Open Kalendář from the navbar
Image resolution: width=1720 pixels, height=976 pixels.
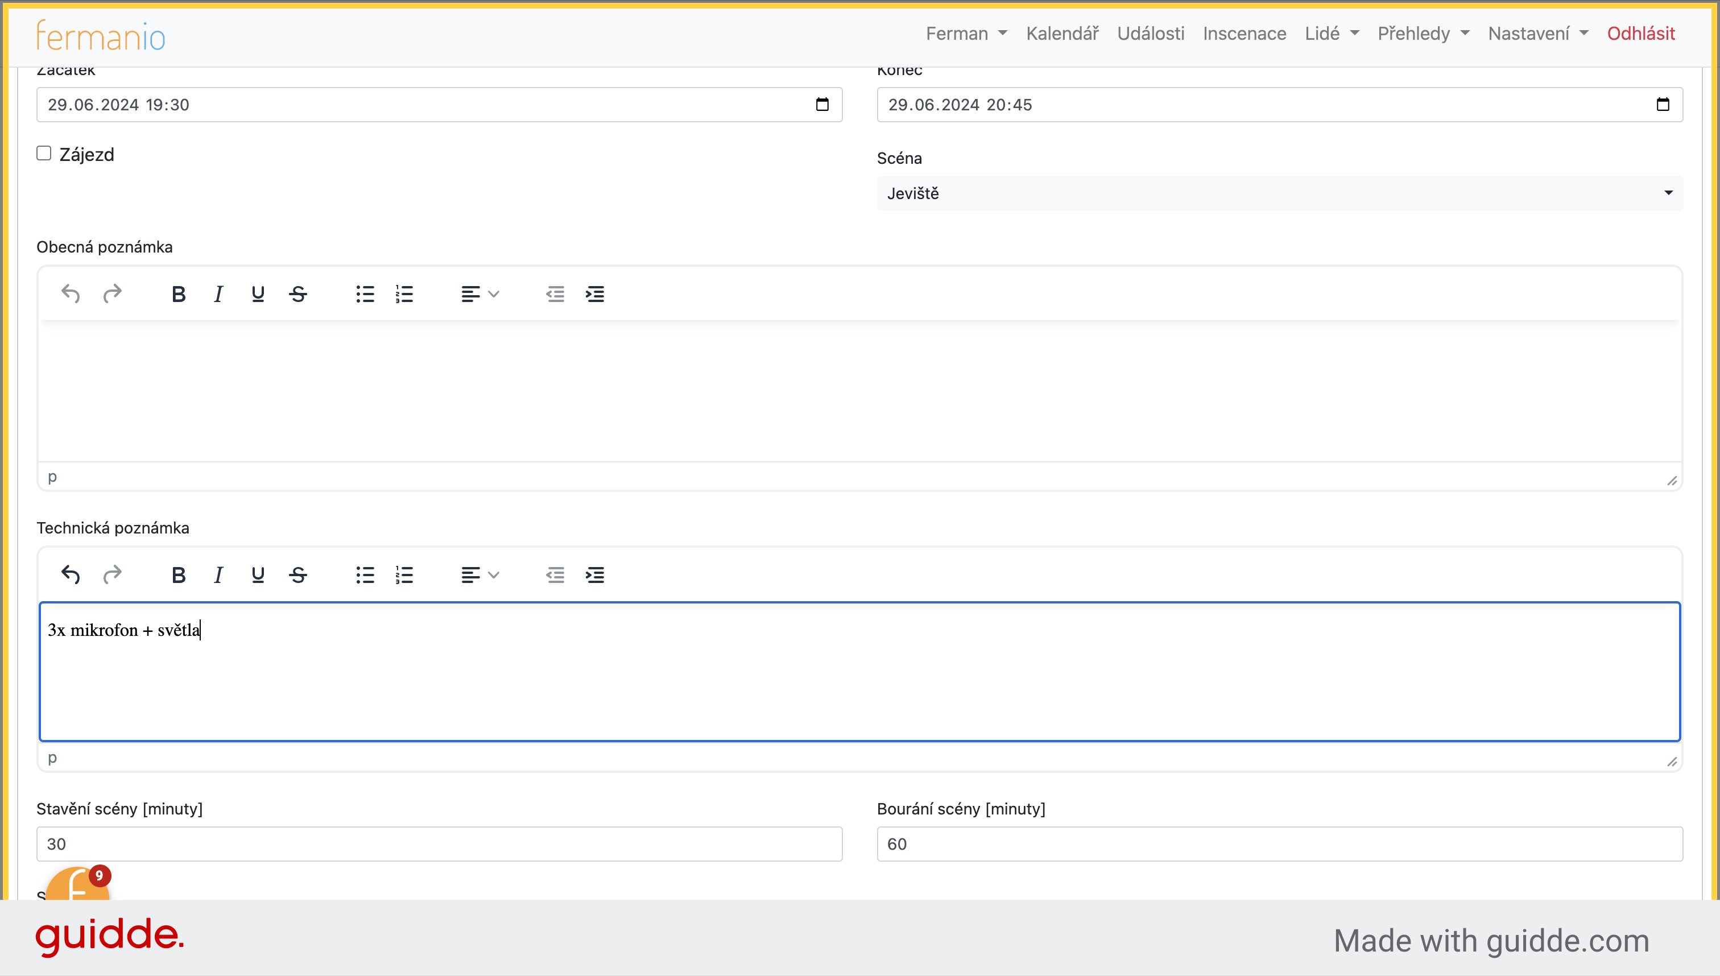1062,34
